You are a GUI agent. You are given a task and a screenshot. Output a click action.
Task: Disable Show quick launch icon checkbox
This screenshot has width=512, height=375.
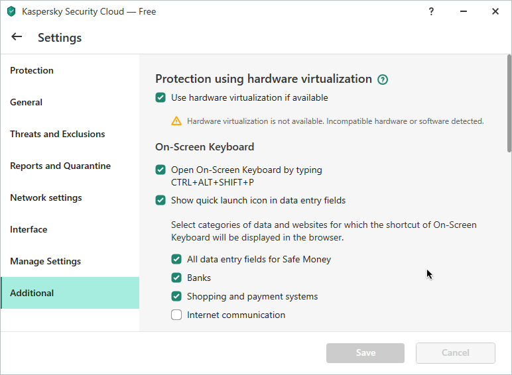click(x=160, y=200)
